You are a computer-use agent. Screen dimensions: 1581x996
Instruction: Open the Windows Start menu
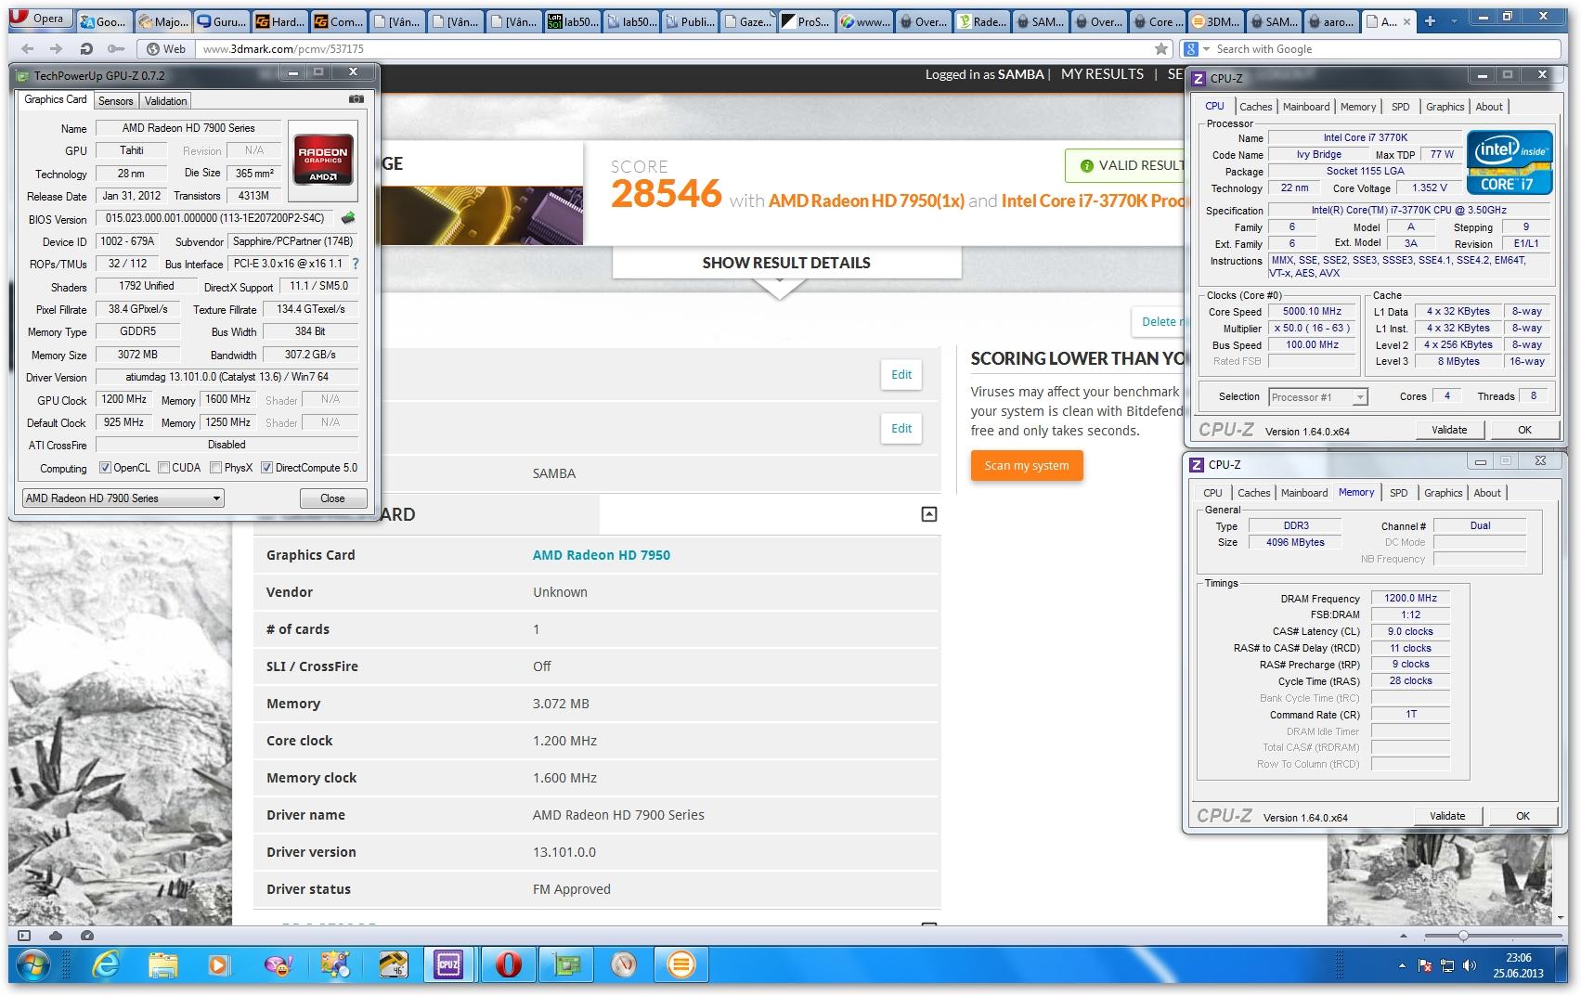click(x=34, y=965)
